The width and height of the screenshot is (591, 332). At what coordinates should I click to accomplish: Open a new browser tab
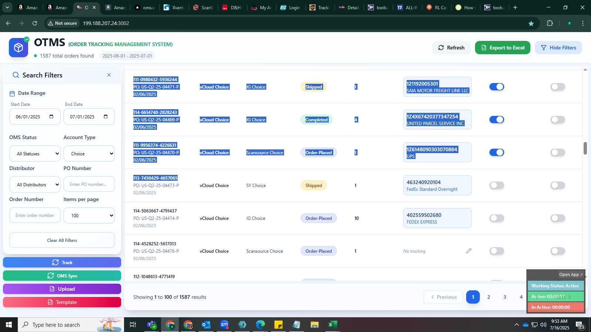(x=515, y=7)
